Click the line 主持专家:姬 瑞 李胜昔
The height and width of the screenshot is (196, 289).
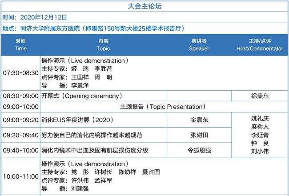tap(76, 69)
